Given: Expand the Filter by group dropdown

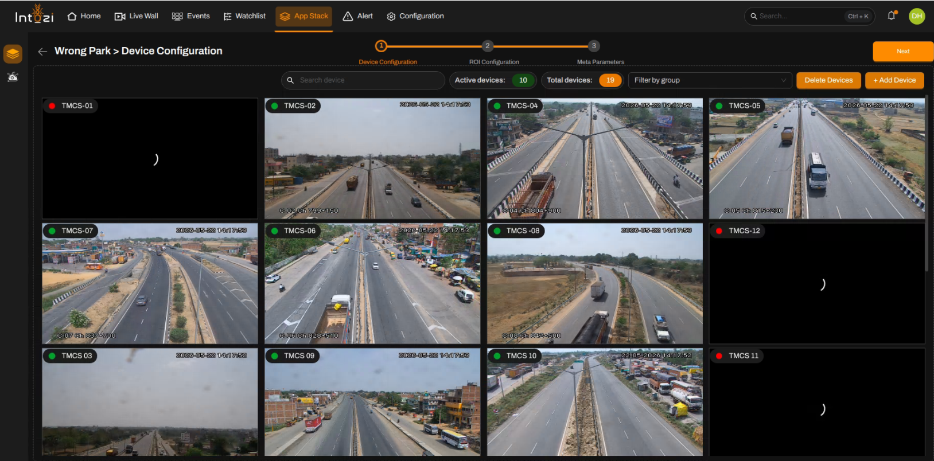Looking at the screenshot, I should pyautogui.click(x=710, y=80).
